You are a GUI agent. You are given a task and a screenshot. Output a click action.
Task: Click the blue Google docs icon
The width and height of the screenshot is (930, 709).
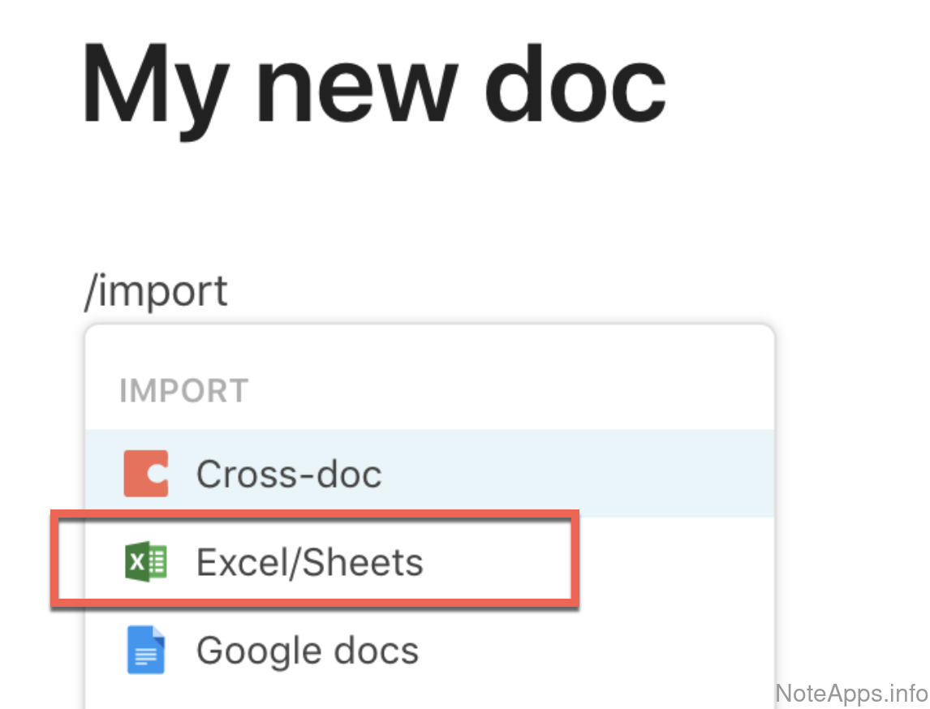click(146, 651)
